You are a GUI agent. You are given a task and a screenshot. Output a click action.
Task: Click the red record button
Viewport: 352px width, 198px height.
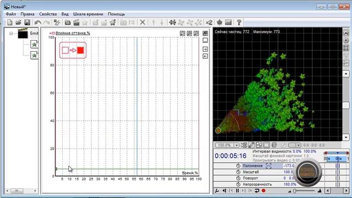[x=263, y=191]
